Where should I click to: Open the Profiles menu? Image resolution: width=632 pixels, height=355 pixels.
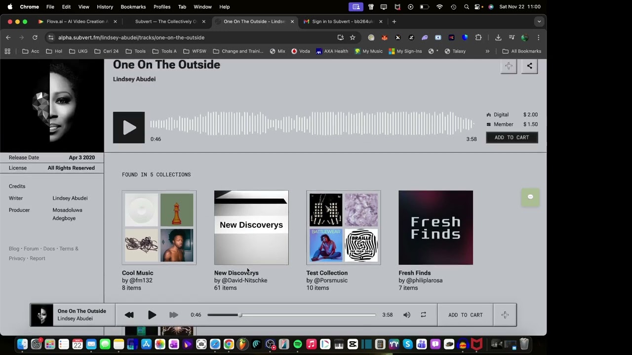coord(162,7)
